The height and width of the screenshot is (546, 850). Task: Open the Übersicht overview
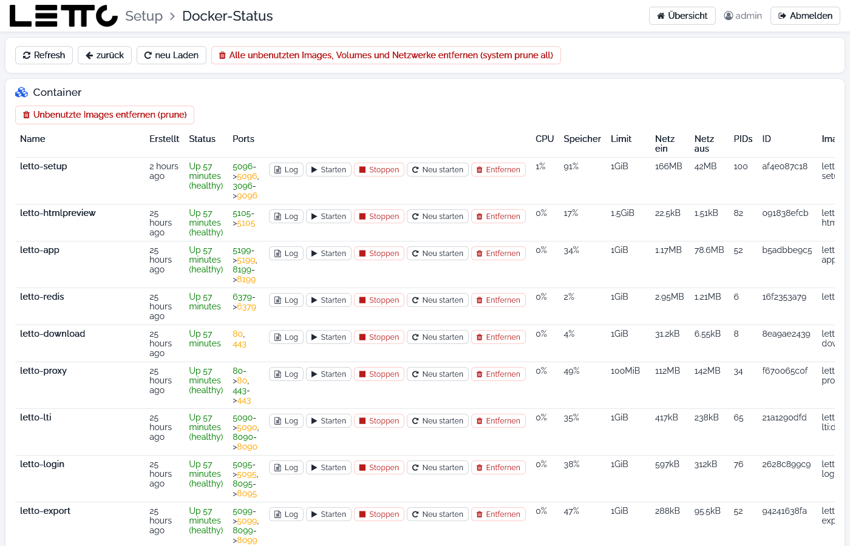pos(682,16)
